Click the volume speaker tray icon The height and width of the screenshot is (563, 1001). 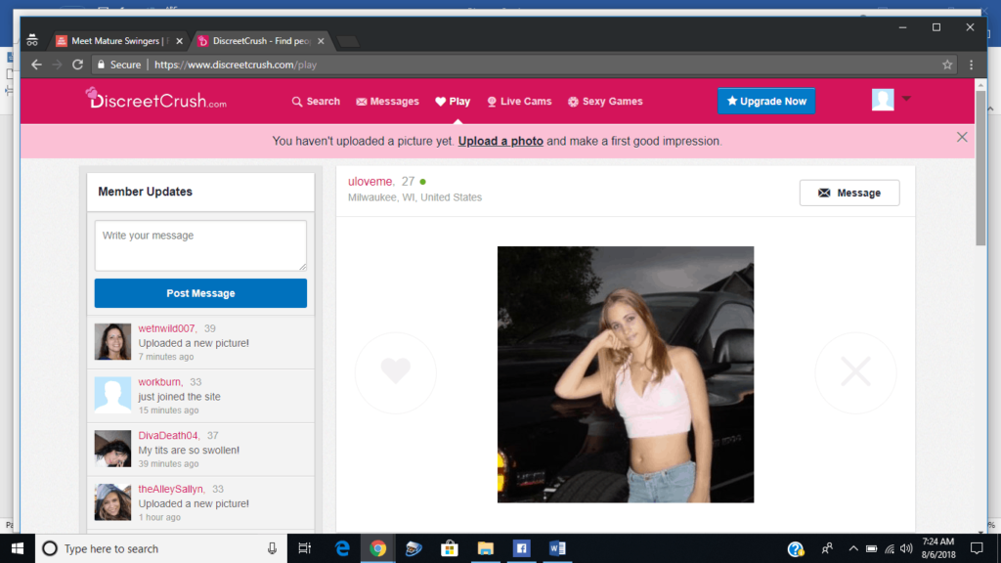[906, 548]
